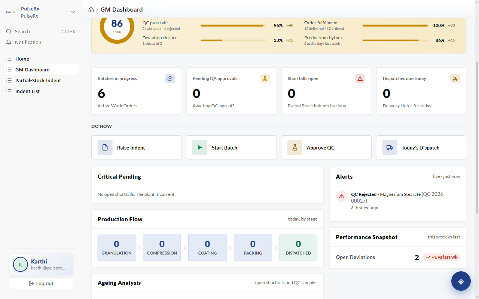Open the Dispatches due today card
479x299 pixels.
pyautogui.click(x=421, y=91)
